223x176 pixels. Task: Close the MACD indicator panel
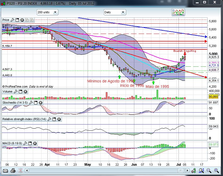point(35,143)
